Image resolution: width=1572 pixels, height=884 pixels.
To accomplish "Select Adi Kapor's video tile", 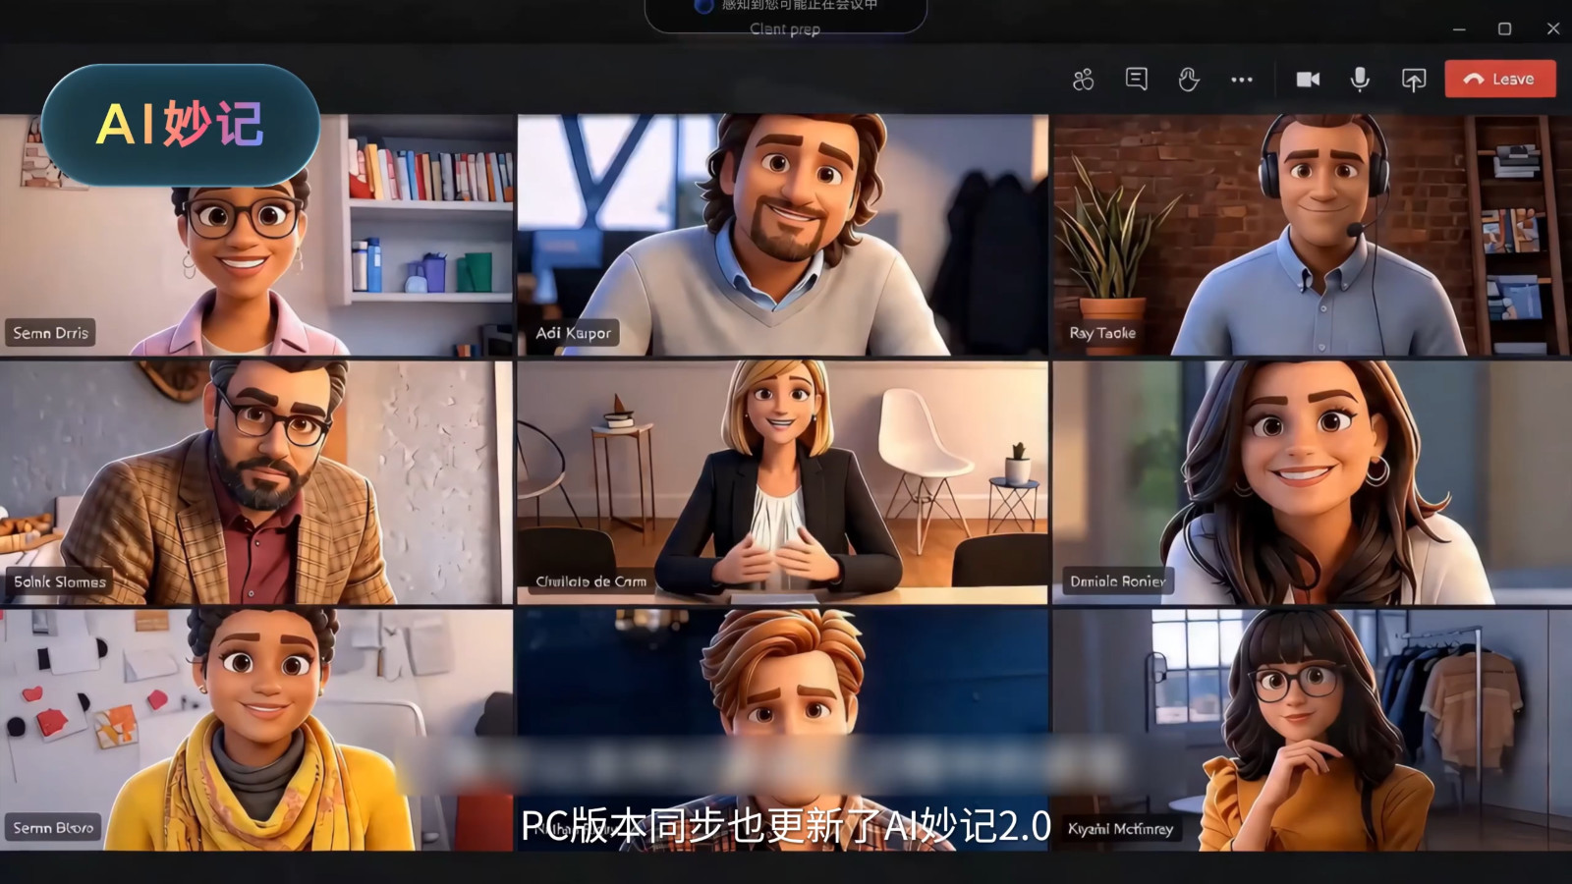I will [783, 234].
